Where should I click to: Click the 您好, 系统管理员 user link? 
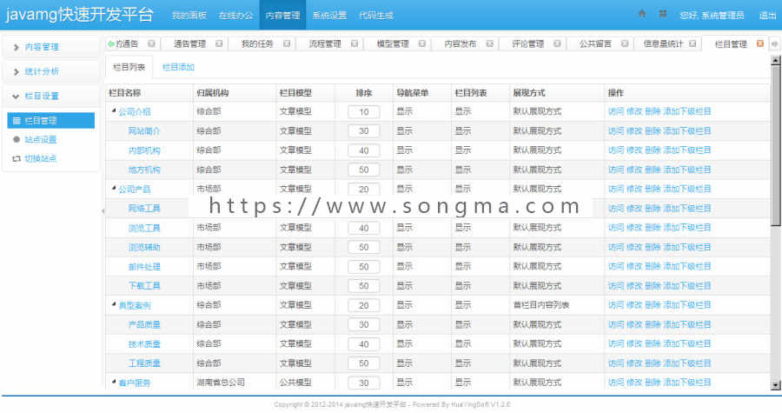(712, 16)
